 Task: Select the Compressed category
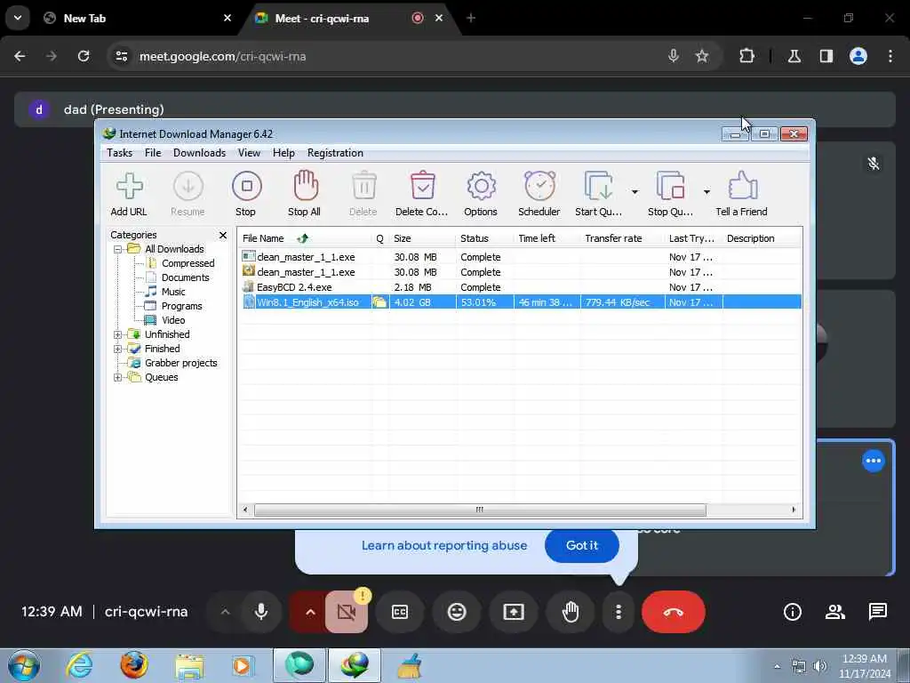coord(188,263)
